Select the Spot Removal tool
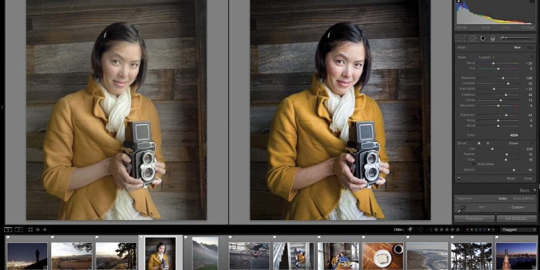Image resolution: width=540 pixels, height=270 pixels. (x=473, y=38)
